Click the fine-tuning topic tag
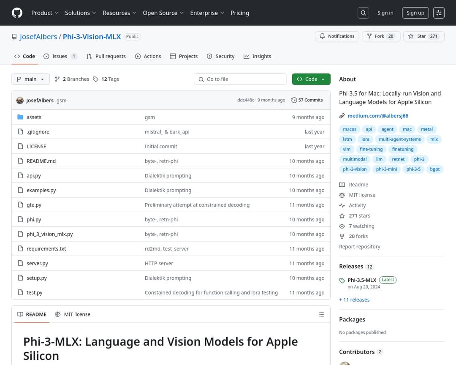456x365 pixels. tap(371, 149)
